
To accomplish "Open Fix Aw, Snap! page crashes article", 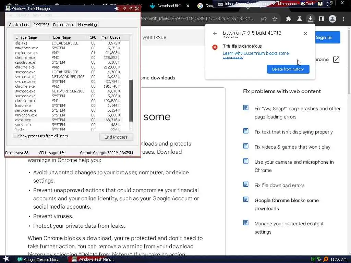I will coord(298,113).
